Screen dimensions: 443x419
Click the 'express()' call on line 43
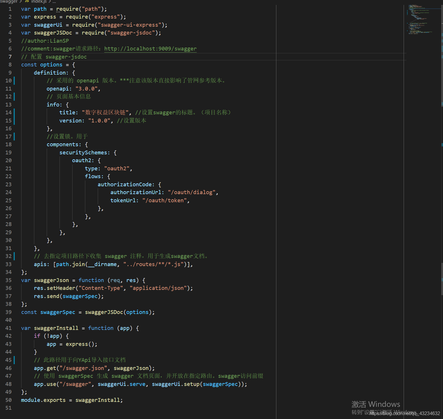pos(80,344)
